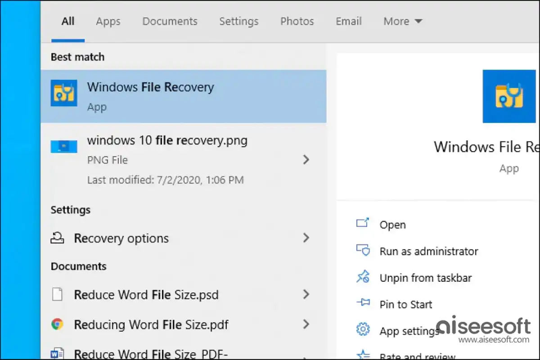The image size is (540, 360).
Task: Click Windows File Recovery app icon in results
Action: (63, 93)
